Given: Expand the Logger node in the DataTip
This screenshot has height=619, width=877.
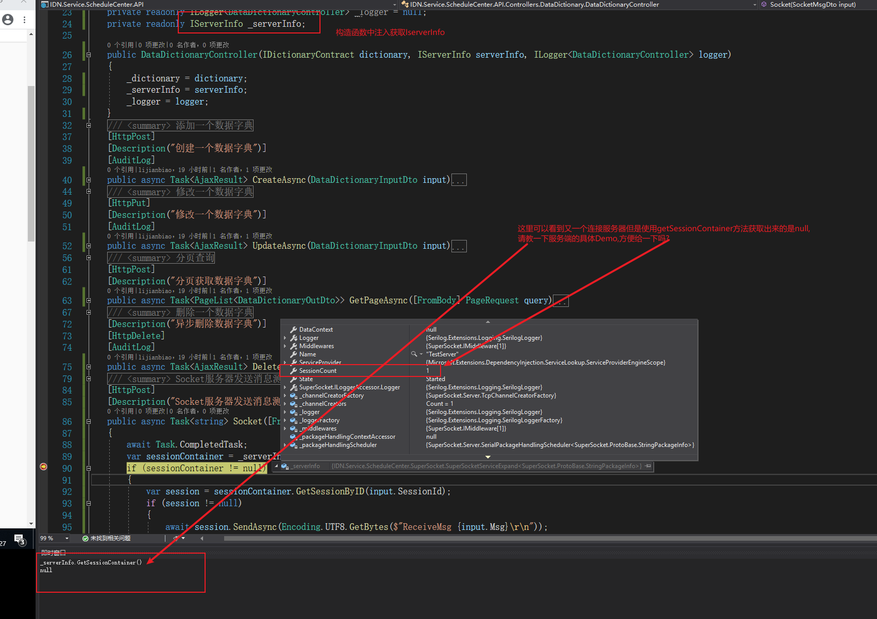Looking at the screenshot, I should click(285, 337).
